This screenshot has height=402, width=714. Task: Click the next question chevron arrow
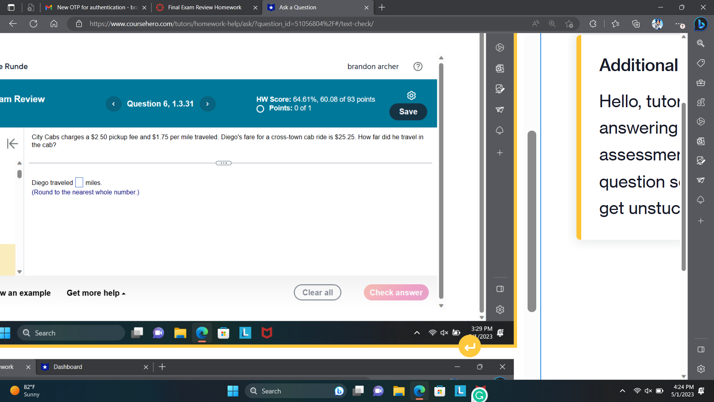click(208, 104)
